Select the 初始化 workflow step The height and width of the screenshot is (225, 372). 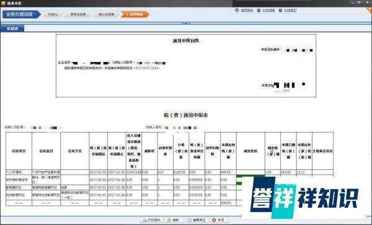(53, 14)
